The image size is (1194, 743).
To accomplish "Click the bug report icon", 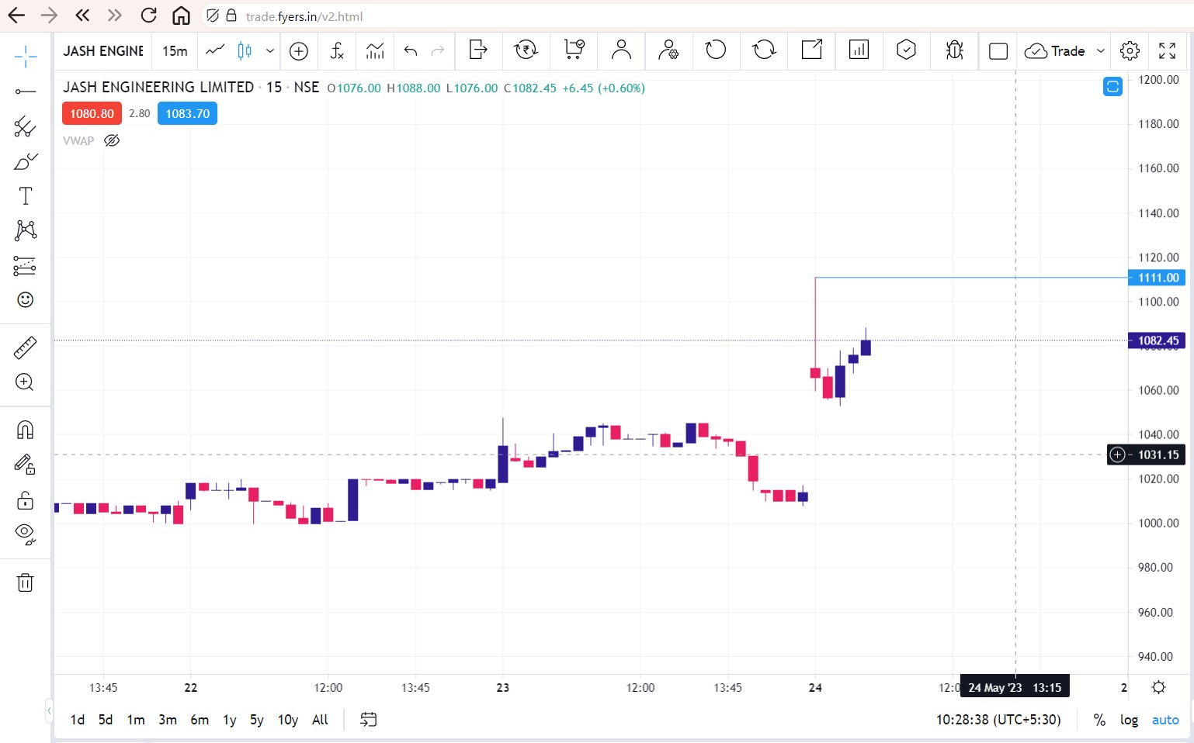I will [x=954, y=50].
